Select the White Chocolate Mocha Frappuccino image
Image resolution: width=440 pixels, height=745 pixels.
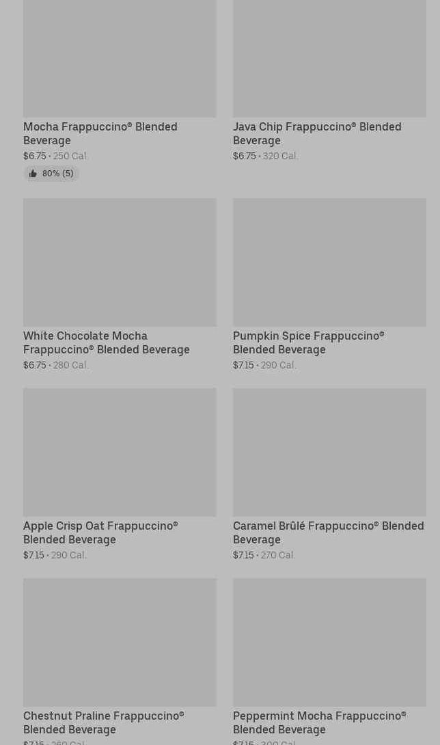(x=120, y=262)
